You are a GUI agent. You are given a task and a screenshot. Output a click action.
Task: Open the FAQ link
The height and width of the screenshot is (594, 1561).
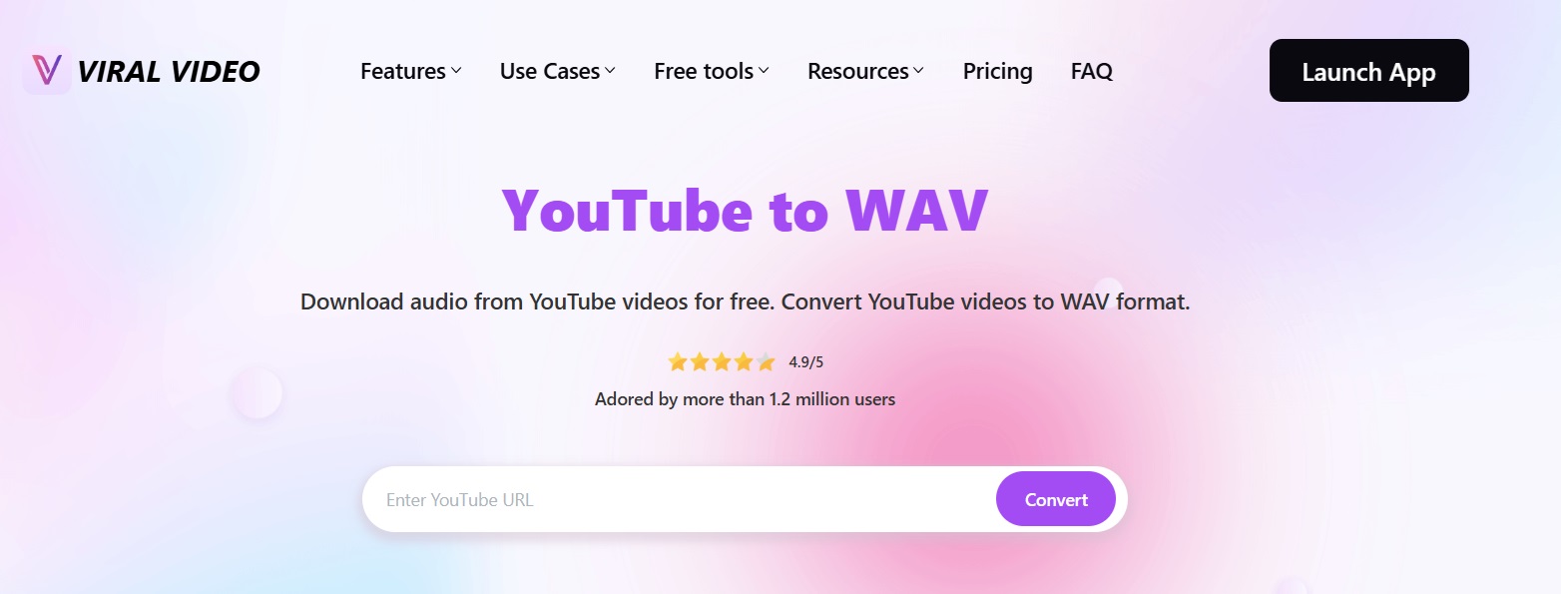pyautogui.click(x=1092, y=71)
